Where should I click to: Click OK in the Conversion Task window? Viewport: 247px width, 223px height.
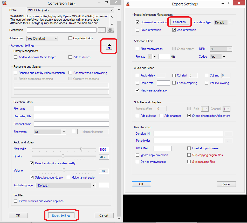[x=18, y=215]
